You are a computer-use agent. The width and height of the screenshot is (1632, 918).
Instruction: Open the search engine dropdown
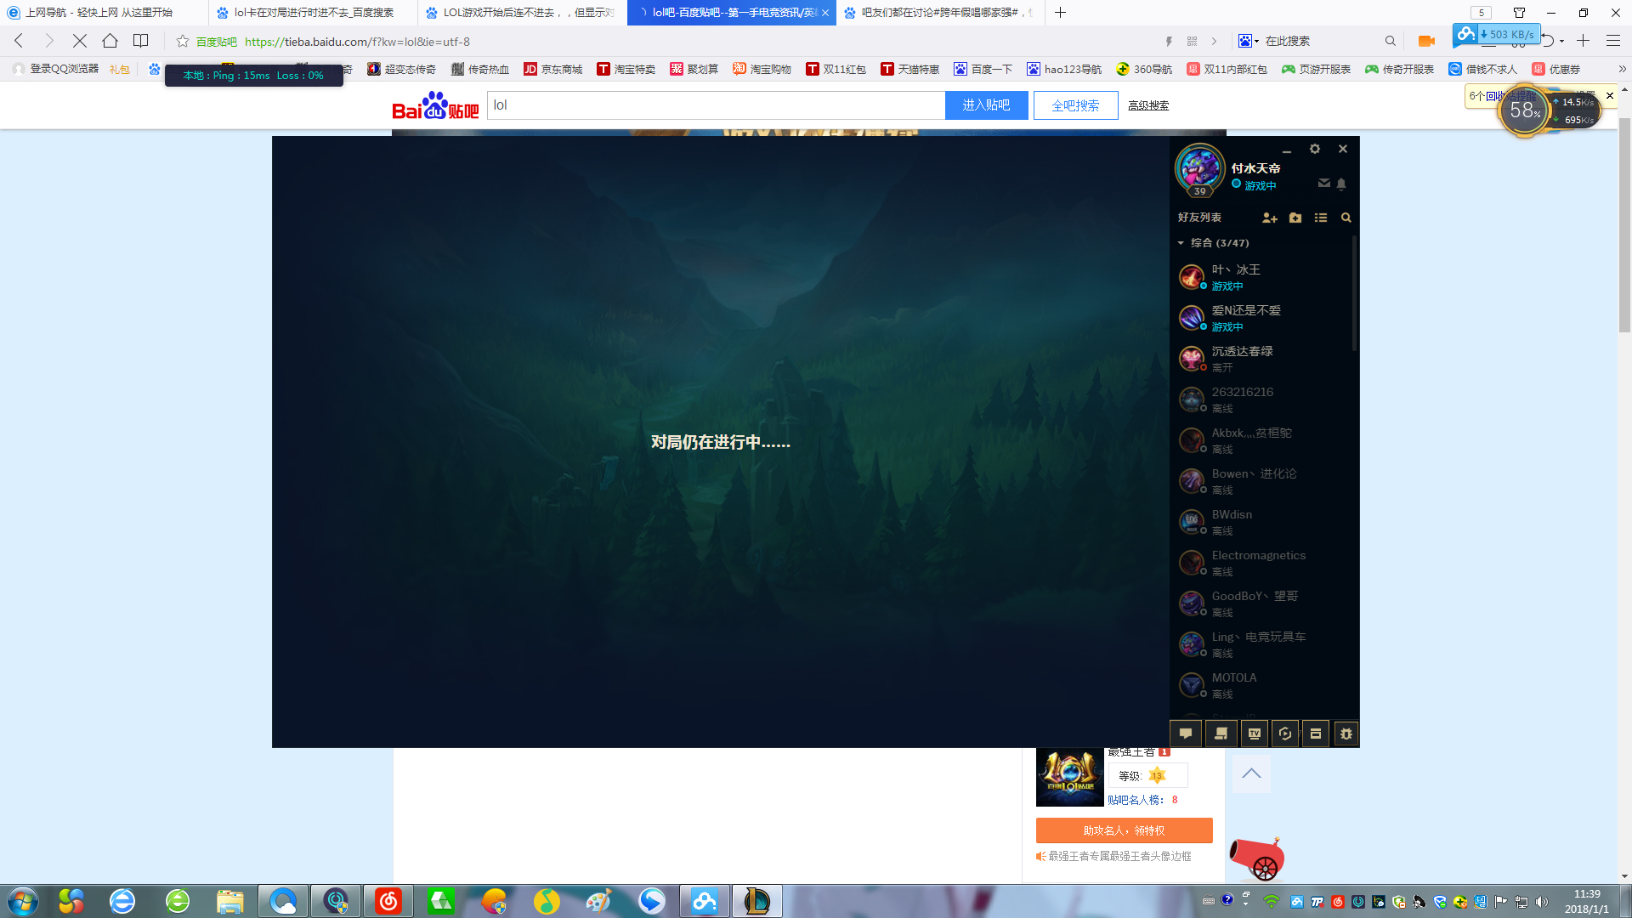point(1249,41)
